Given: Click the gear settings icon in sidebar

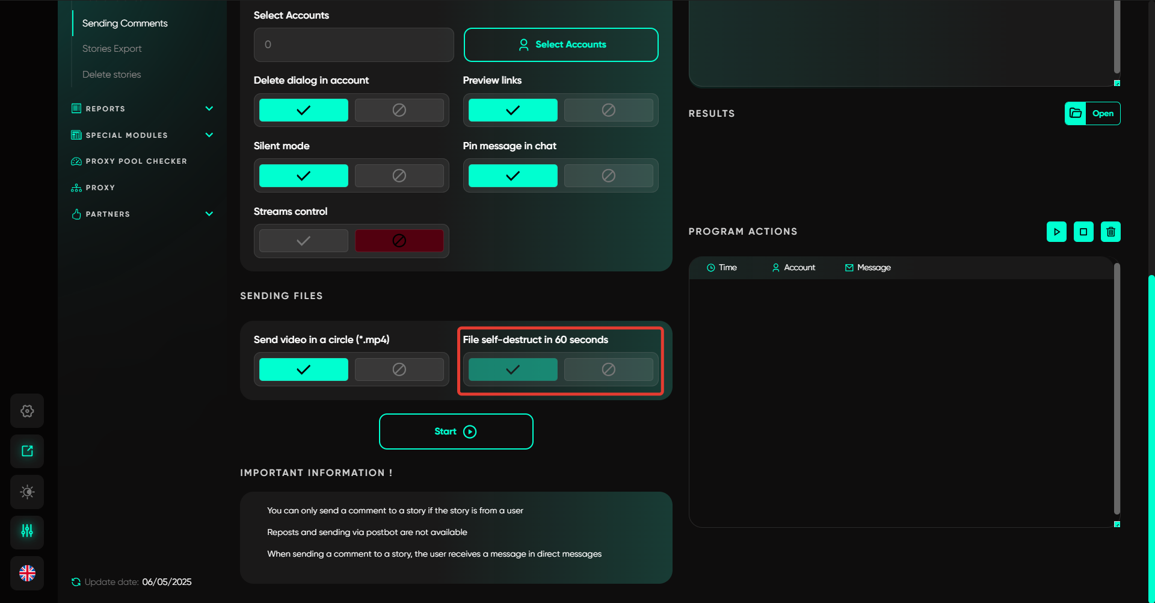Looking at the screenshot, I should coord(27,411).
